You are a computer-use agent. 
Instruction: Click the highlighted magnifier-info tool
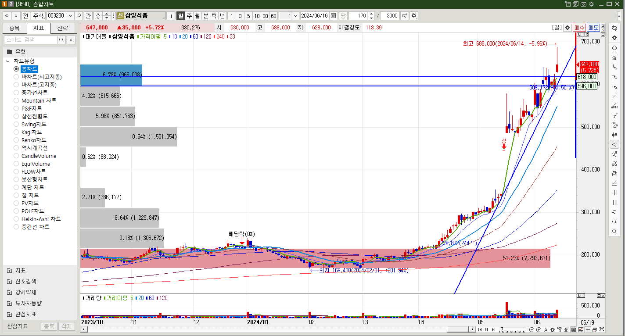point(614,144)
